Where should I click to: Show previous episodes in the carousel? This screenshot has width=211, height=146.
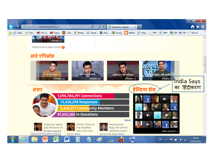click(34, 70)
